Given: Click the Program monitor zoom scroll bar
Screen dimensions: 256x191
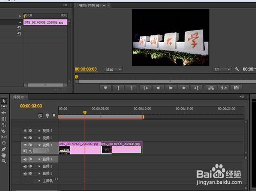Looking at the screenshot, I should tap(167, 81).
